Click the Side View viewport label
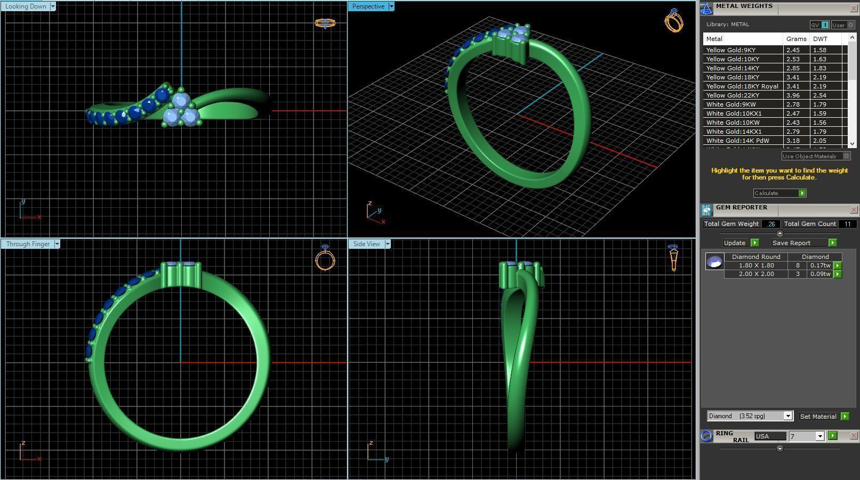Image resolution: width=860 pixels, height=480 pixels. pyautogui.click(x=367, y=244)
